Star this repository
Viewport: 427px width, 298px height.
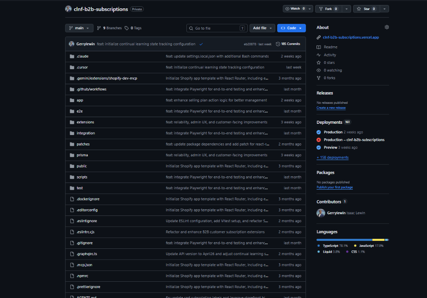(367, 9)
